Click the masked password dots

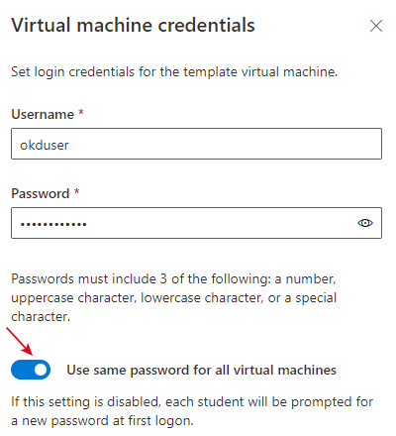53,224
